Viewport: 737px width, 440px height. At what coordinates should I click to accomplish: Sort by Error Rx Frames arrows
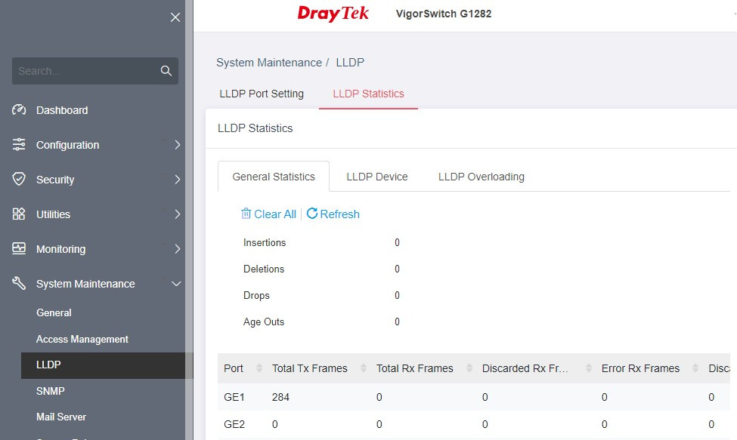click(695, 368)
